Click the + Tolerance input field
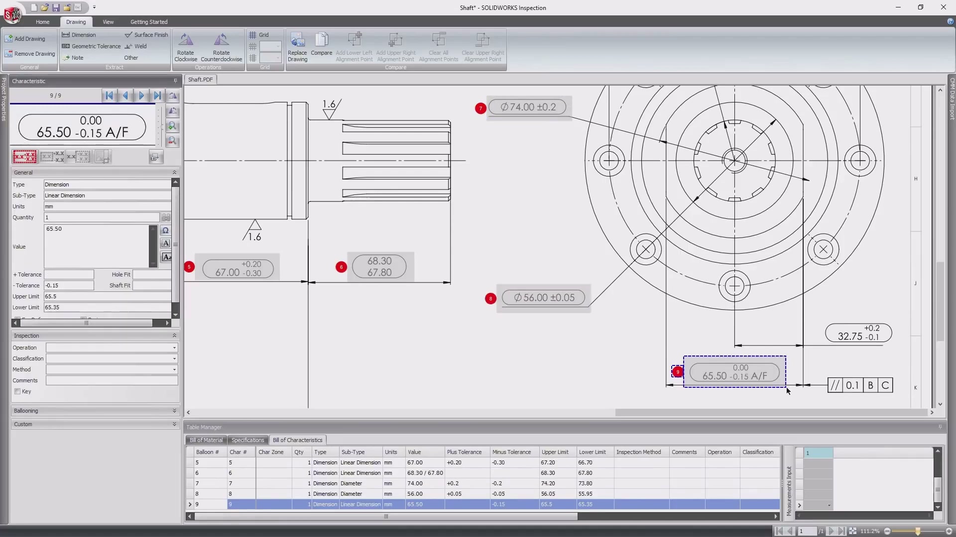Viewport: 956px width, 537px height. tap(69, 274)
